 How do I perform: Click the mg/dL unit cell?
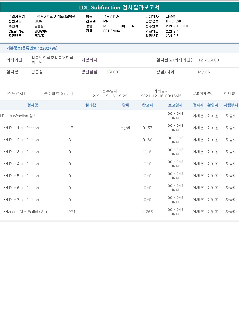[x=126, y=128]
